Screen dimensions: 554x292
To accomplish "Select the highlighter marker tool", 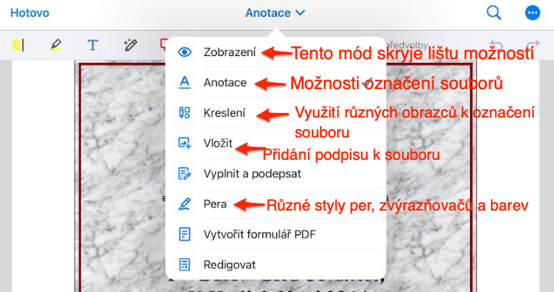I will click(55, 45).
